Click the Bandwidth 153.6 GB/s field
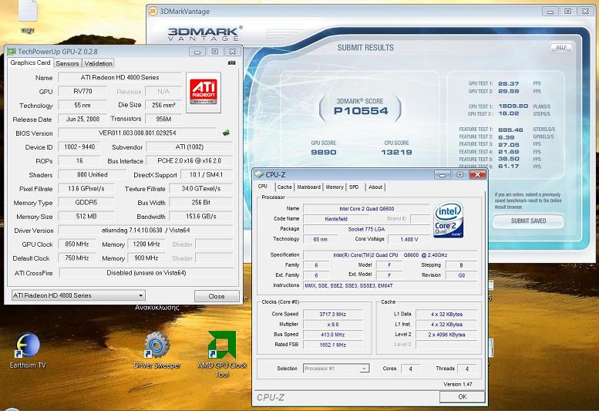This screenshot has height=411, width=599. point(201,216)
